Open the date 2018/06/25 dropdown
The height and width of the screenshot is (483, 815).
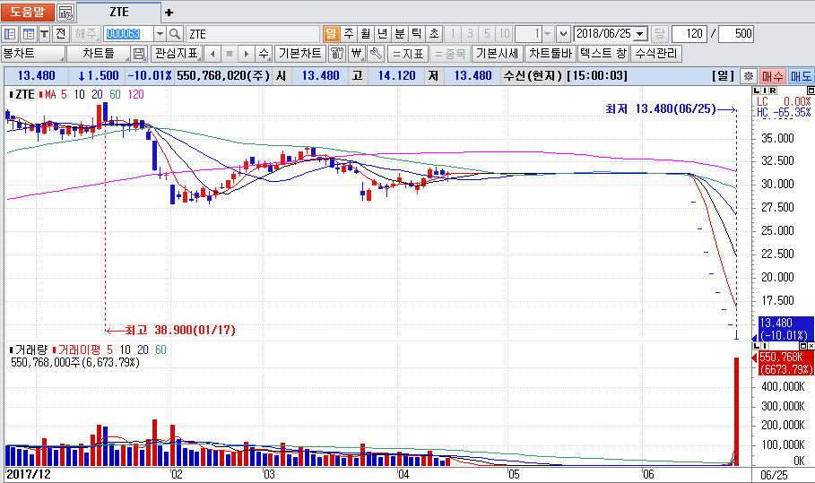639,34
